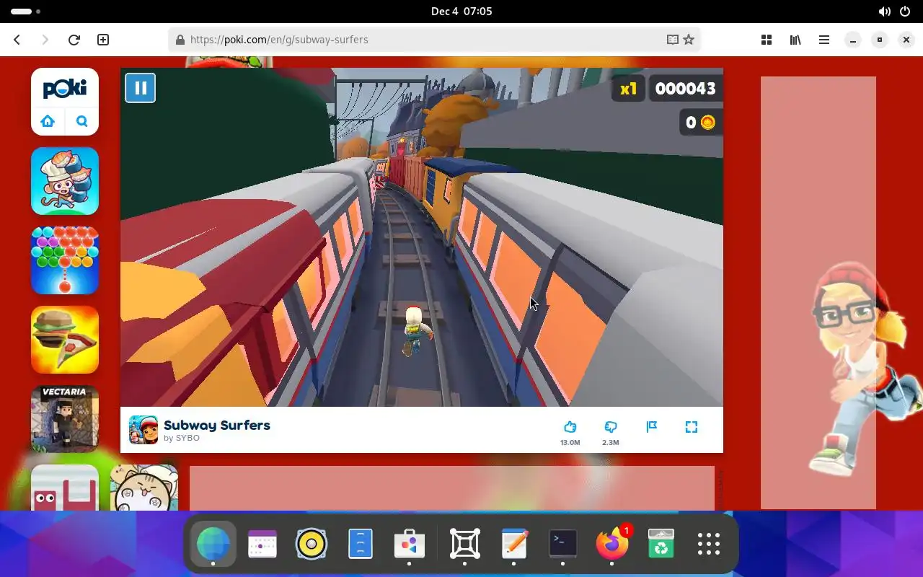Go back to previous page

click(17, 40)
